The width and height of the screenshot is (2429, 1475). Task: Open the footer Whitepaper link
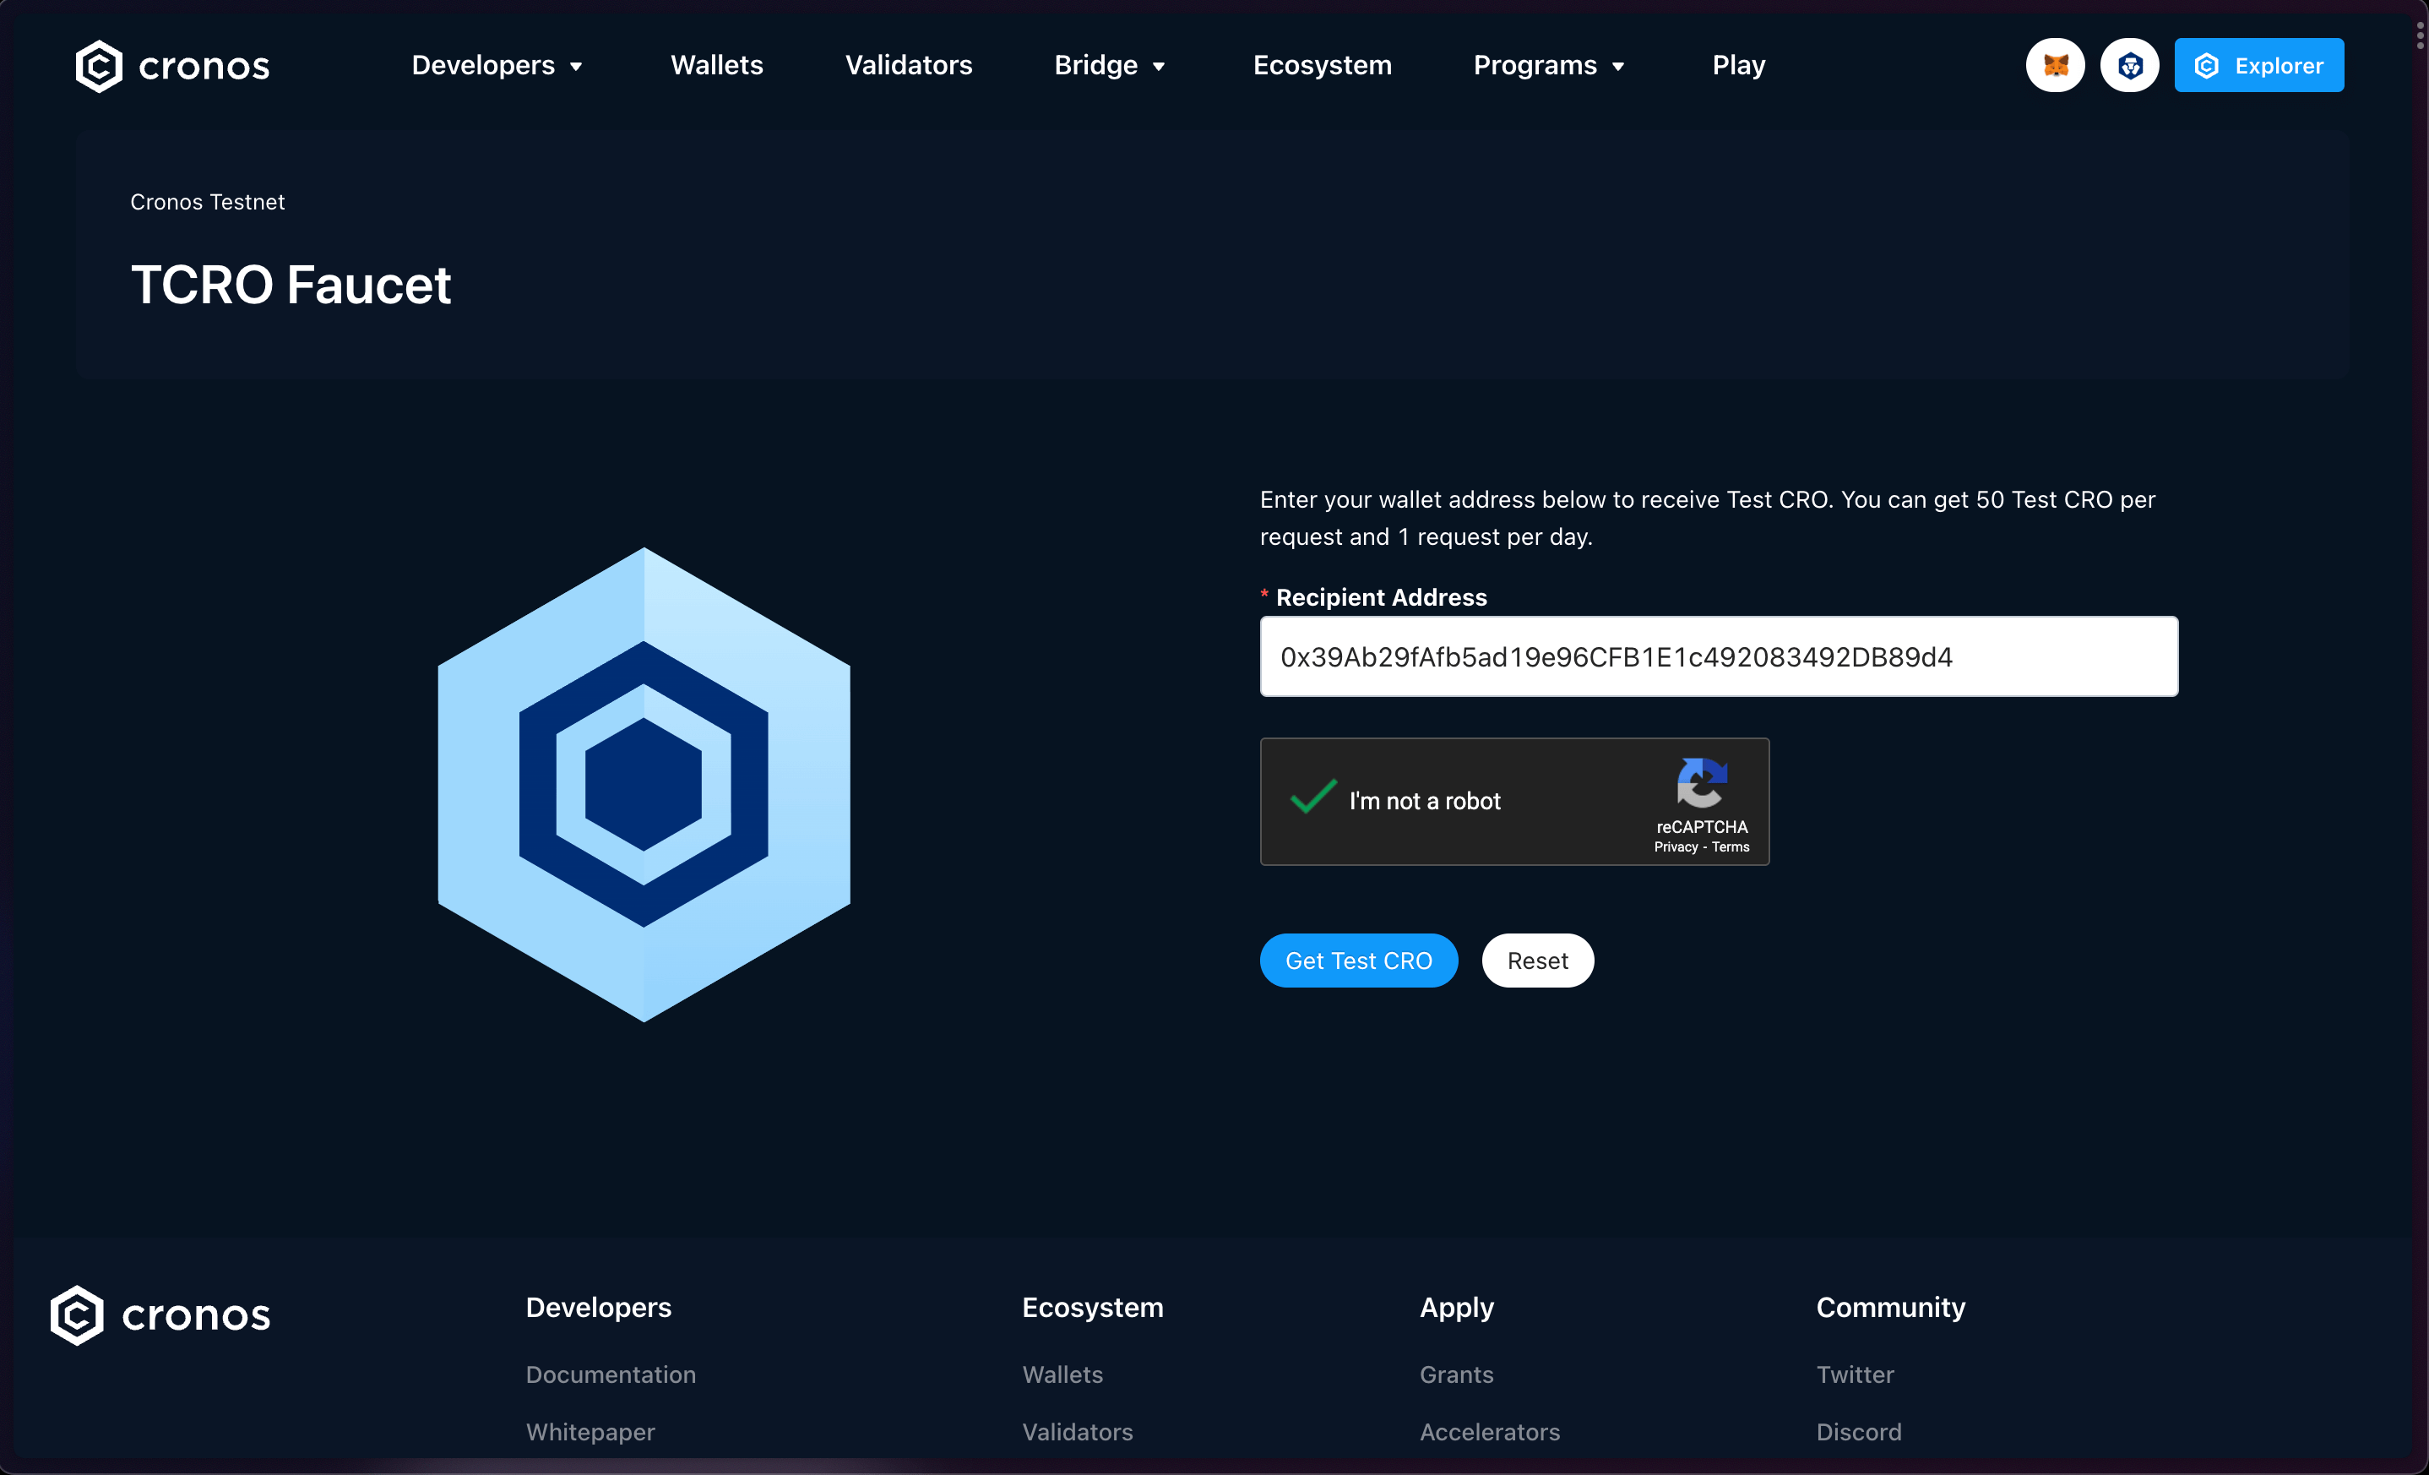point(590,1432)
